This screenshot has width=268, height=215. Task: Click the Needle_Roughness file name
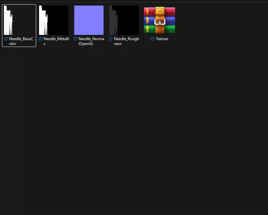click(126, 41)
